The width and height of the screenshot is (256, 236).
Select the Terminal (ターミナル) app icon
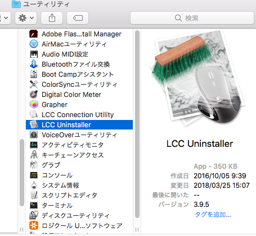coord(34,205)
